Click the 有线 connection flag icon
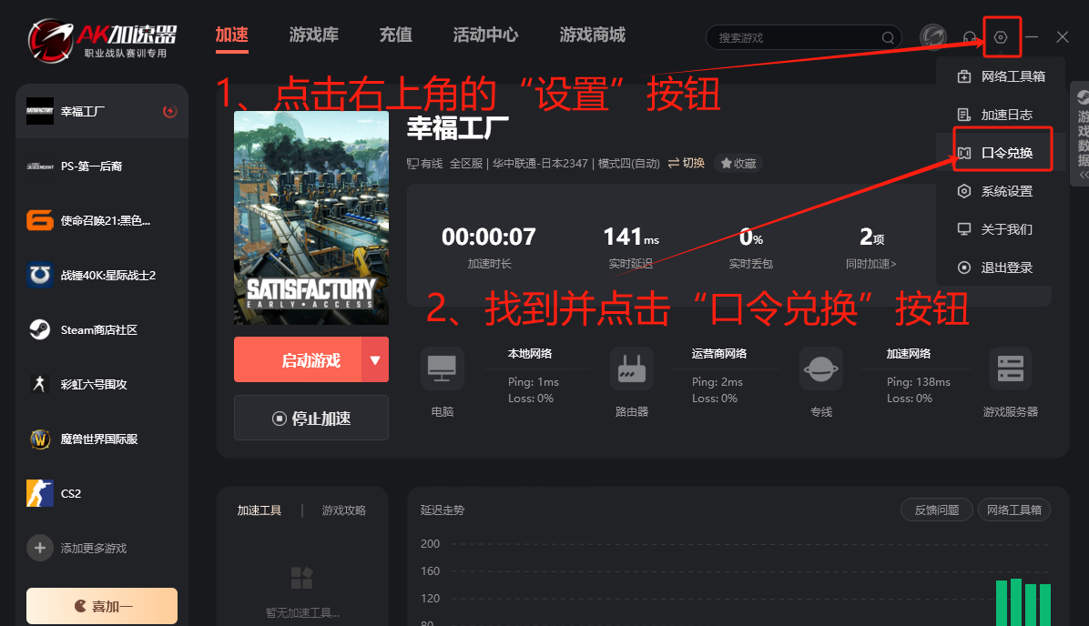 click(412, 164)
